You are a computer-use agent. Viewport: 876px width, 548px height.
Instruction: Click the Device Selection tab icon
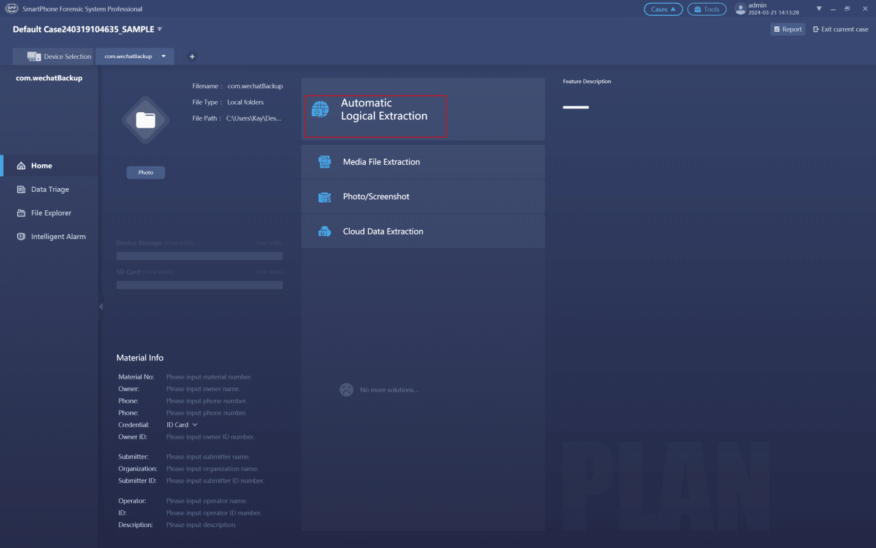34,56
